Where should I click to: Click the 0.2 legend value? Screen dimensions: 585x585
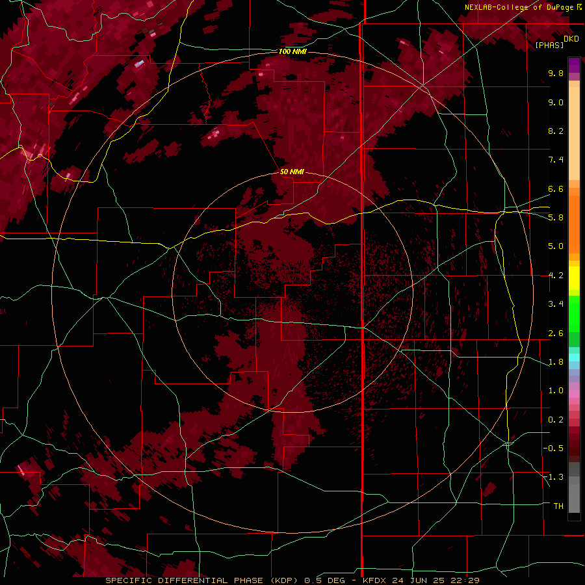[556, 420]
